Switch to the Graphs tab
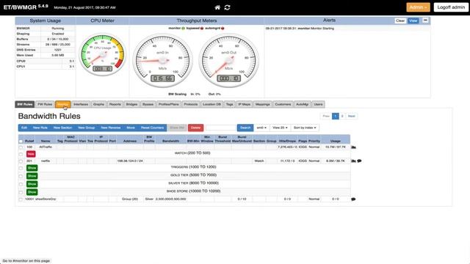Image resolution: width=470 pixels, height=264 pixels. click(x=98, y=104)
